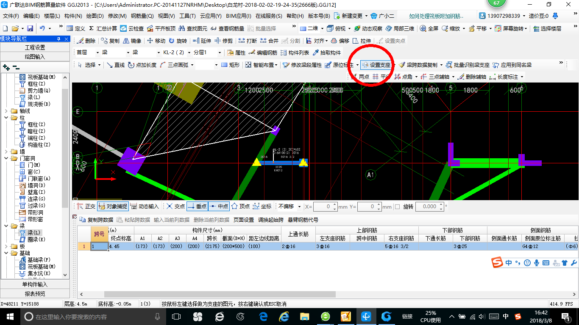This screenshot has width=579, height=325.
Task: Select the 直线 line drawing tool
Action: click(x=116, y=65)
